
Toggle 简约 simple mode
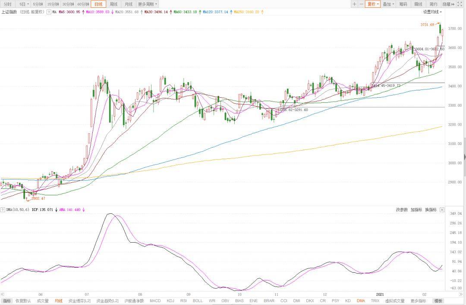click(433, 4)
